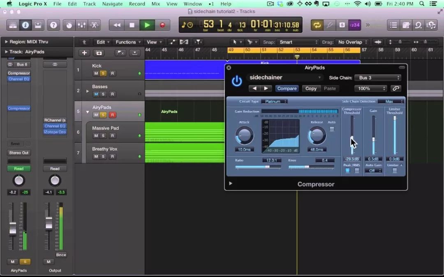444x277 pixels.
Task: Collapse the AiryPads track stack triangle
Action: point(88,112)
